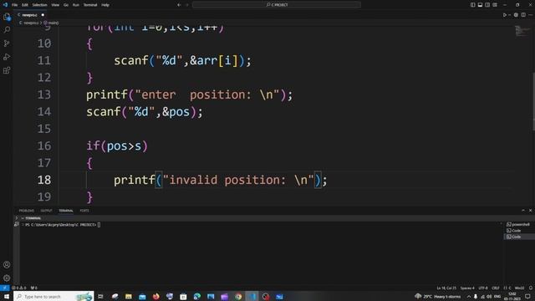Open the Edit menu
Screen dimensions: 535x301
pyautogui.click(x=25, y=5)
